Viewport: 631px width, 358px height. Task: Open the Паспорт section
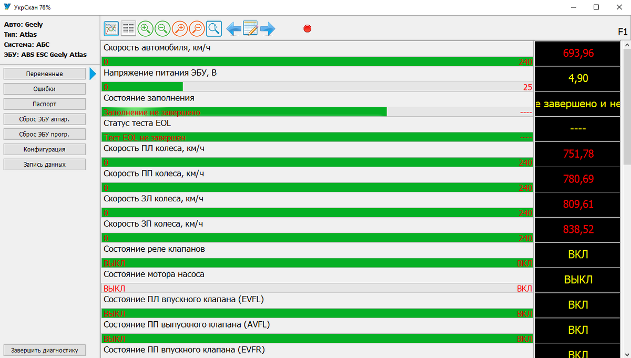pyautogui.click(x=45, y=104)
